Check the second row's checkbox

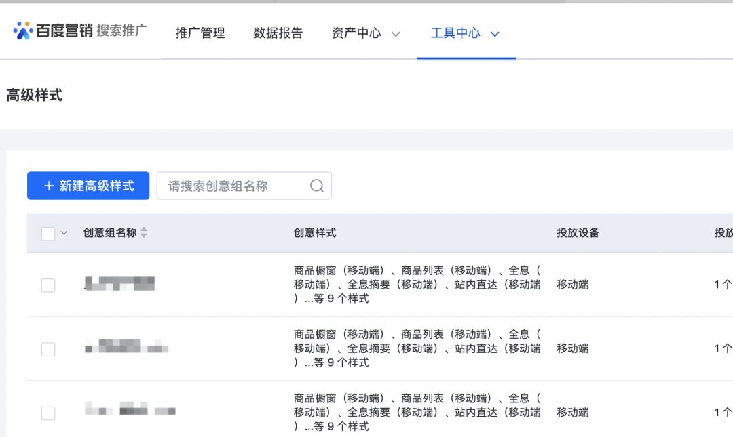[48, 348]
